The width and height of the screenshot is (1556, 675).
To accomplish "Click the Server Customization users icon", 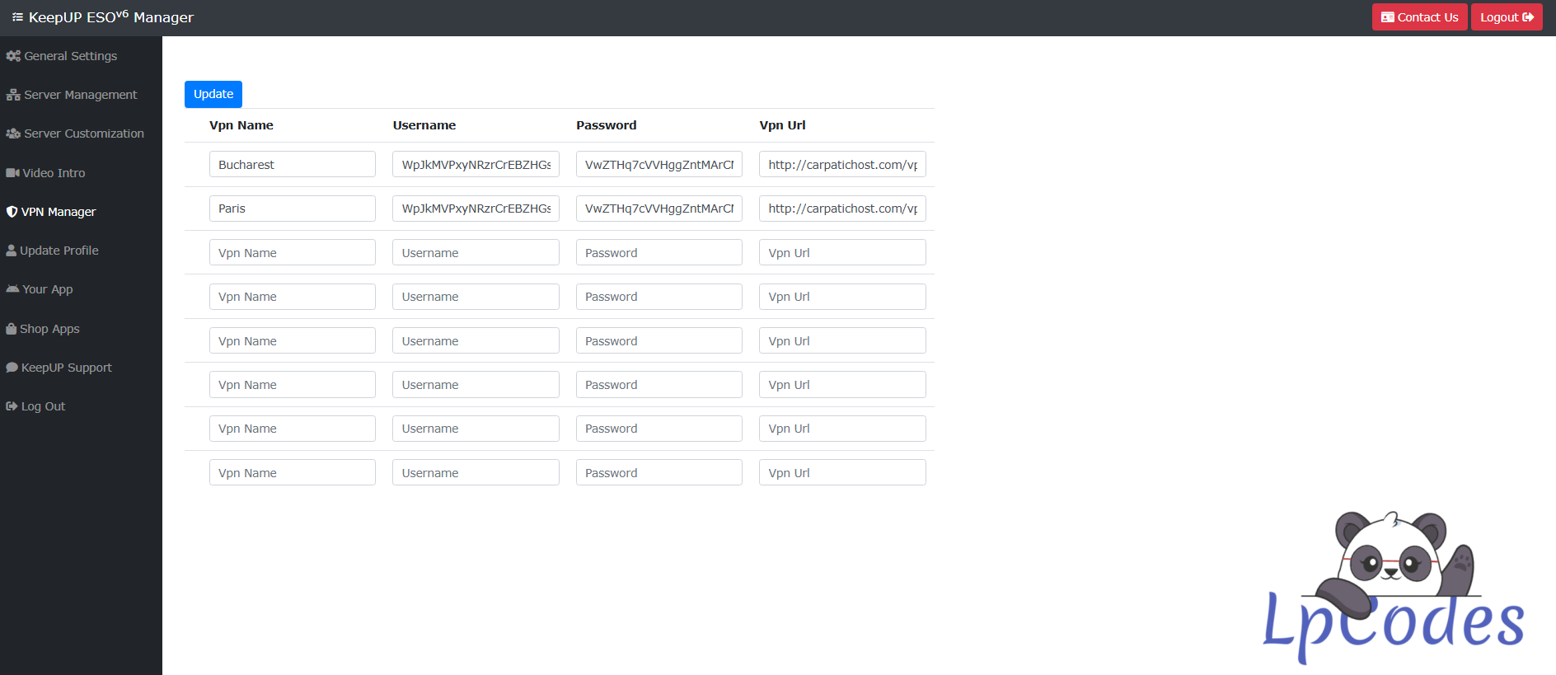I will click(13, 134).
